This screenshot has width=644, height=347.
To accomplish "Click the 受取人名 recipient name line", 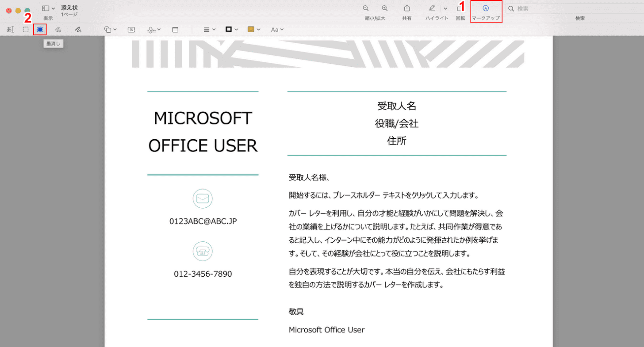I will 397,106.
